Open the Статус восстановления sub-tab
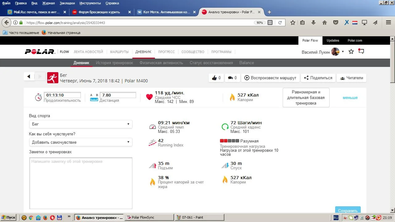 click(211, 63)
